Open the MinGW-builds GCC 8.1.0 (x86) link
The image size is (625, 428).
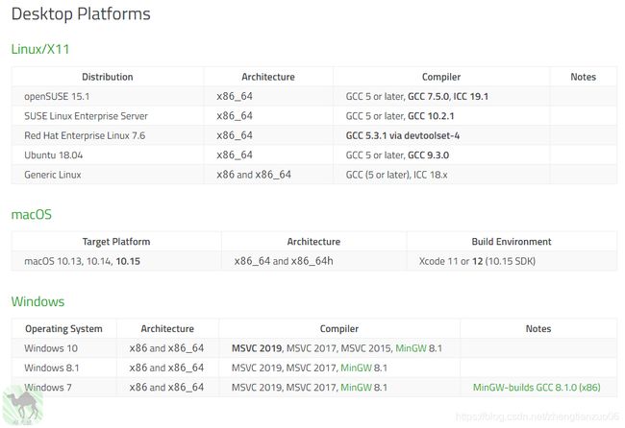point(537,388)
